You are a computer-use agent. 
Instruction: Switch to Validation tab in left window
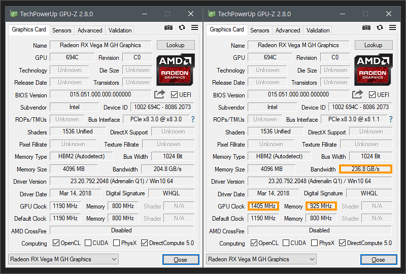(x=120, y=30)
